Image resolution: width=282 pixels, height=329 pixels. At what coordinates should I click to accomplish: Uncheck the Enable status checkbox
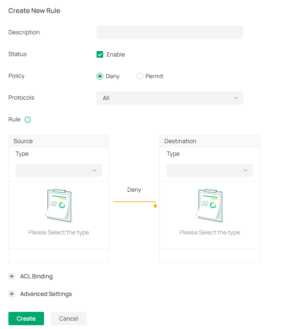[100, 54]
